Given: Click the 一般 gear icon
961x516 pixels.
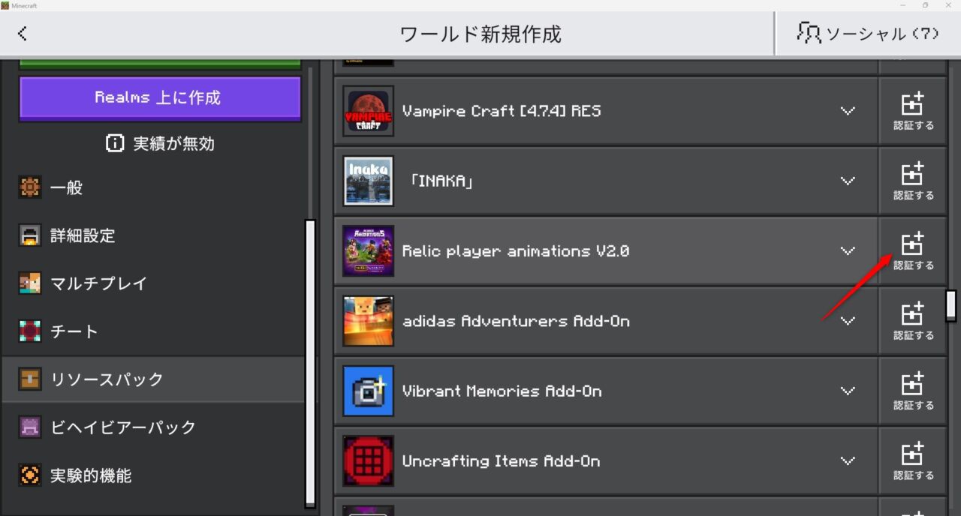Looking at the screenshot, I should pos(30,187).
